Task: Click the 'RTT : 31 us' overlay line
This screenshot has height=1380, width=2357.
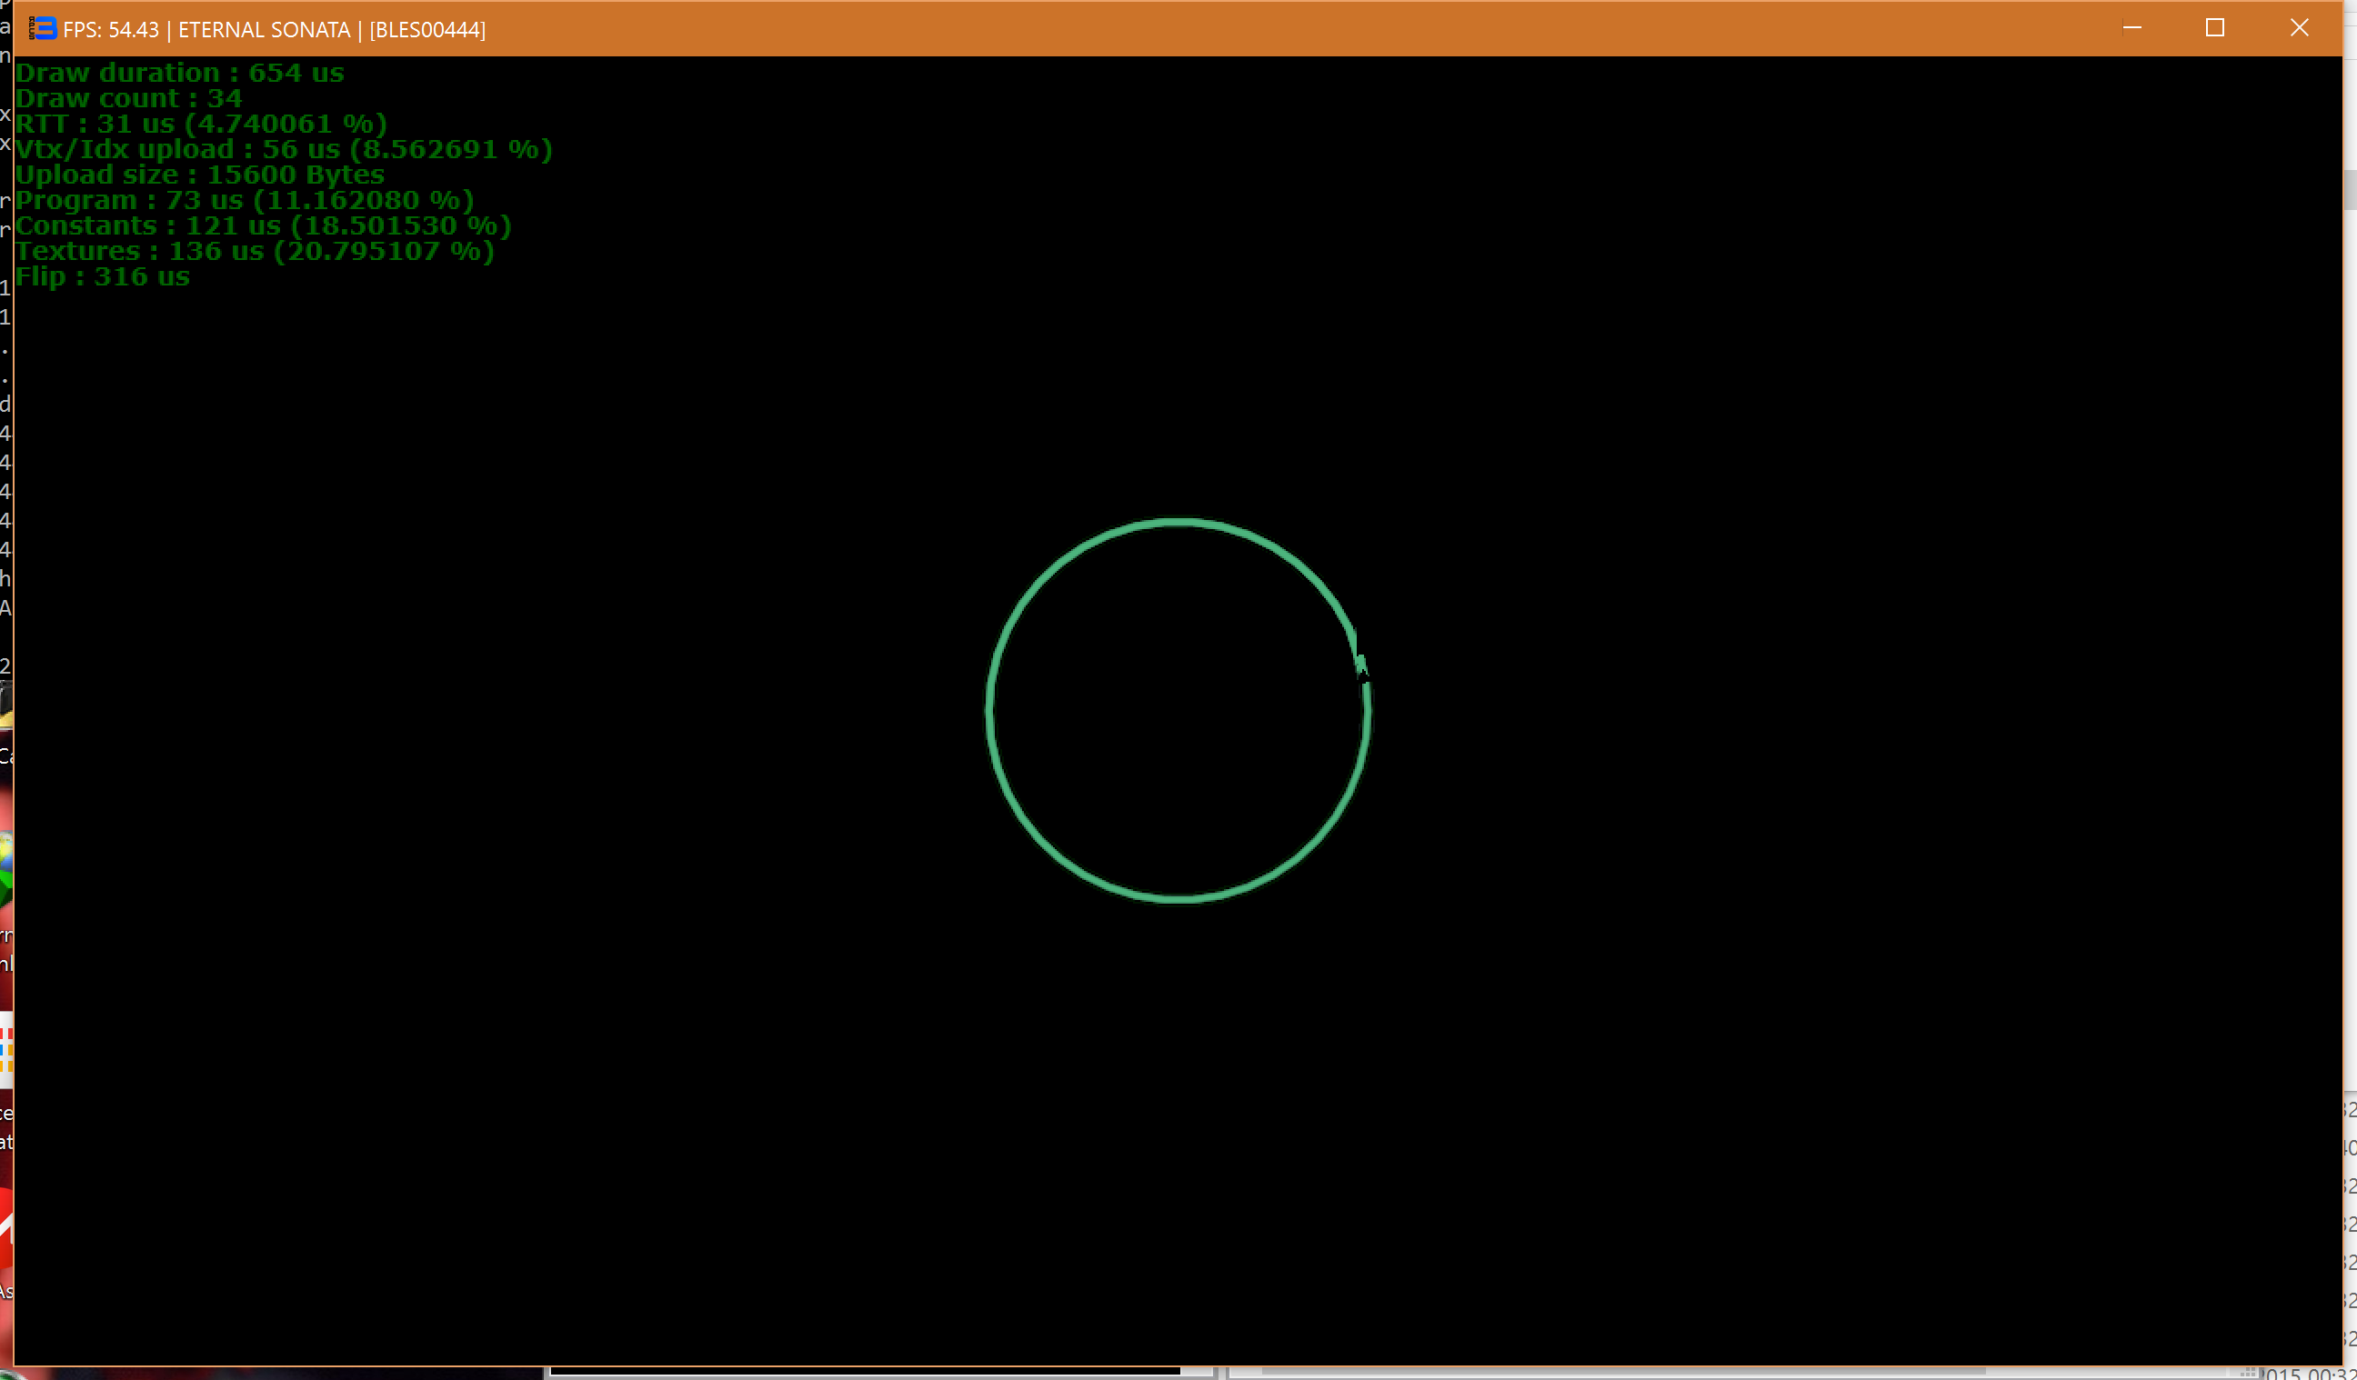Action: point(200,124)
